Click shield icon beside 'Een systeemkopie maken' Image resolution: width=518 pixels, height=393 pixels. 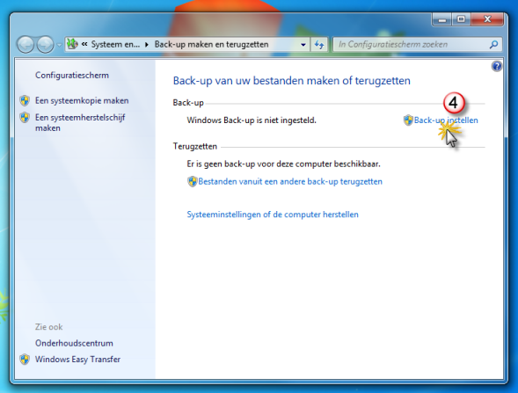pyautogui.click(x=25, y=100)
